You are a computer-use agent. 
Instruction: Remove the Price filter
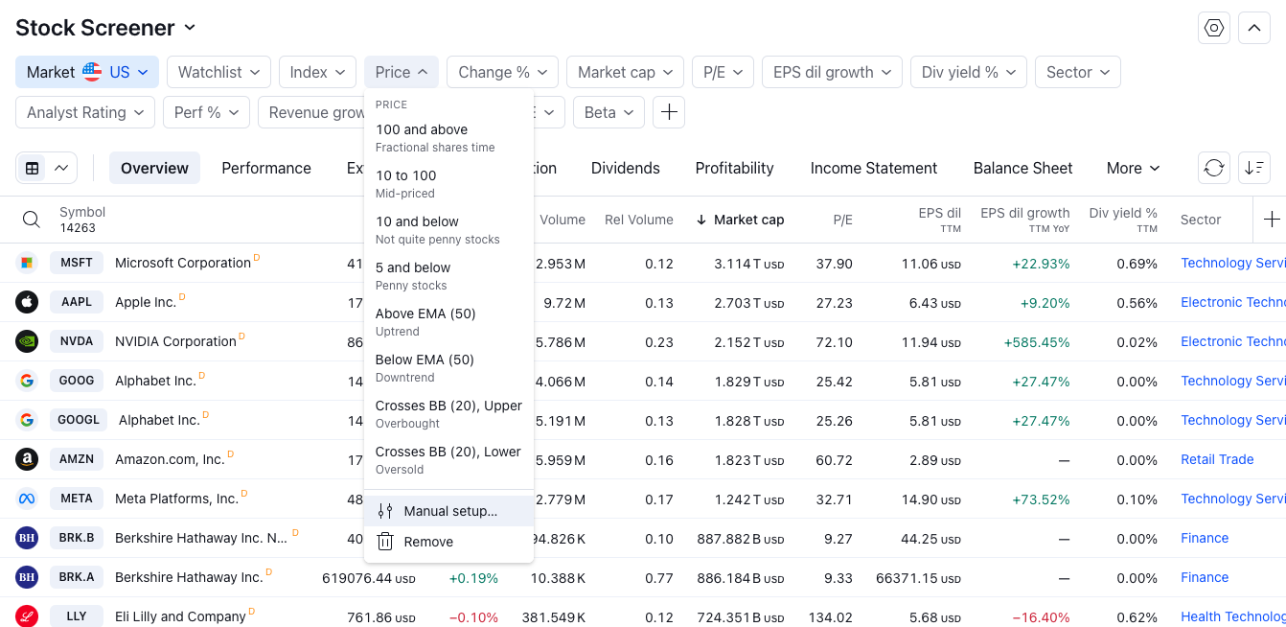pos(448,542)
